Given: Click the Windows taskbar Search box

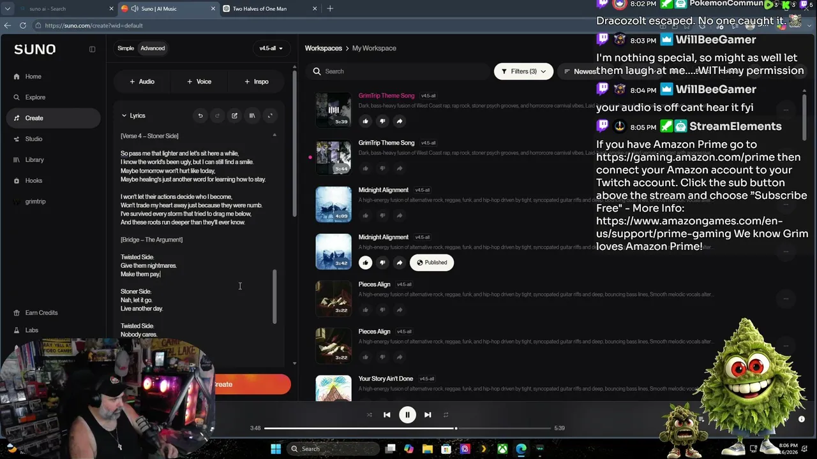Looking at the screenshot, I should point(332,449).
